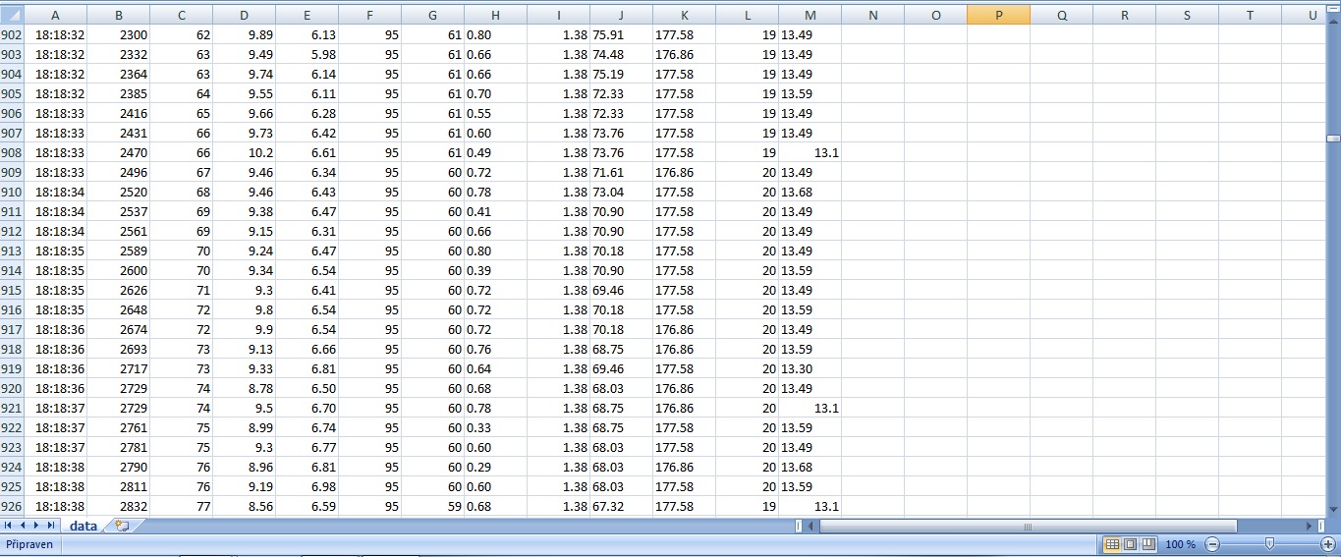Screen dimensions: 1341x557
Task: Click the zoom in plus button
Action: [1328, 544]
